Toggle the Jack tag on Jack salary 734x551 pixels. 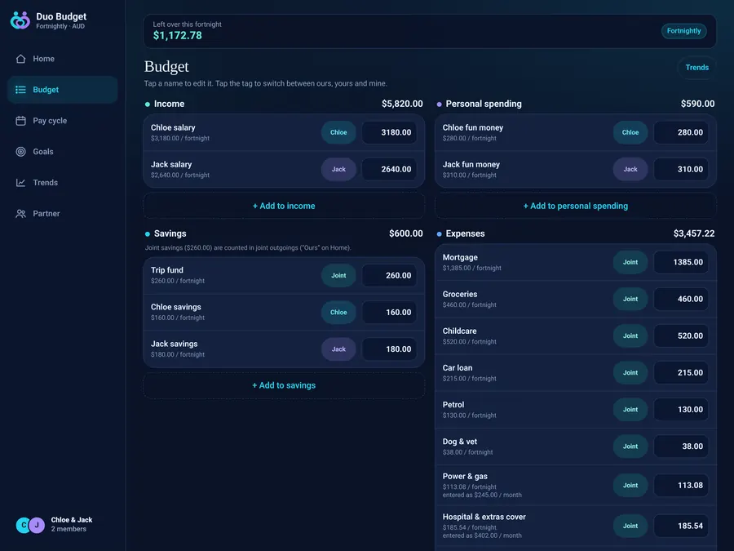coord(338,169)
